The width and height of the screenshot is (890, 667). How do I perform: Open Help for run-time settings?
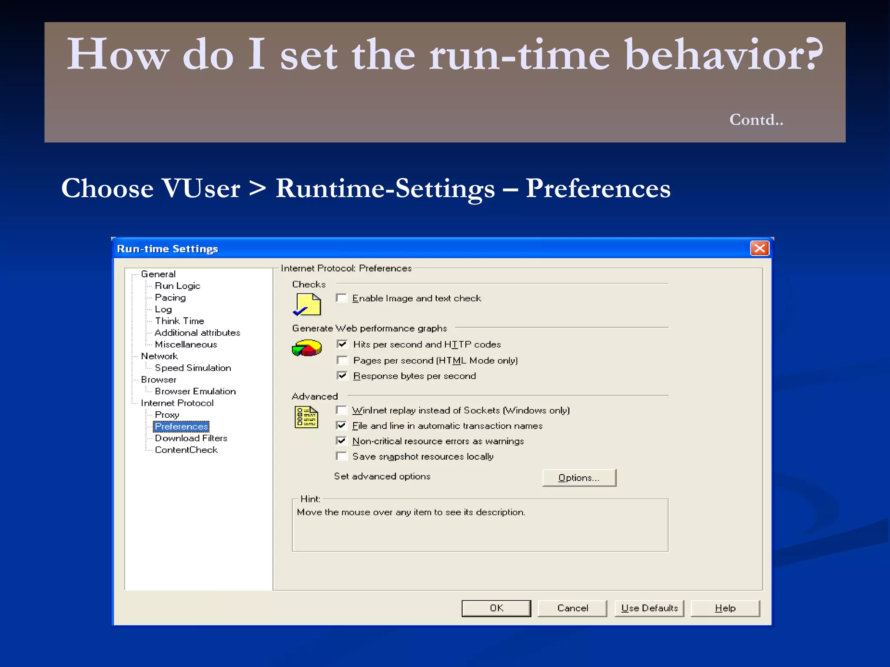725,608
